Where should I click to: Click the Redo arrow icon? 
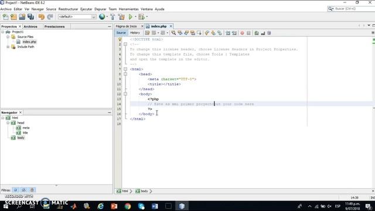tap(50, 17)
